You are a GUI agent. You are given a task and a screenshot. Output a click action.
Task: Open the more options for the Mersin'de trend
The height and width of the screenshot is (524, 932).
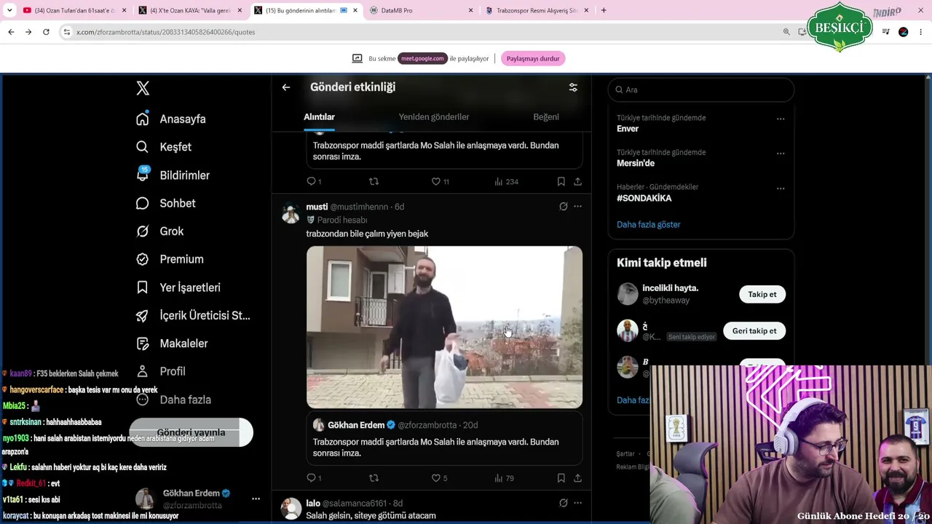click(781, 154)
